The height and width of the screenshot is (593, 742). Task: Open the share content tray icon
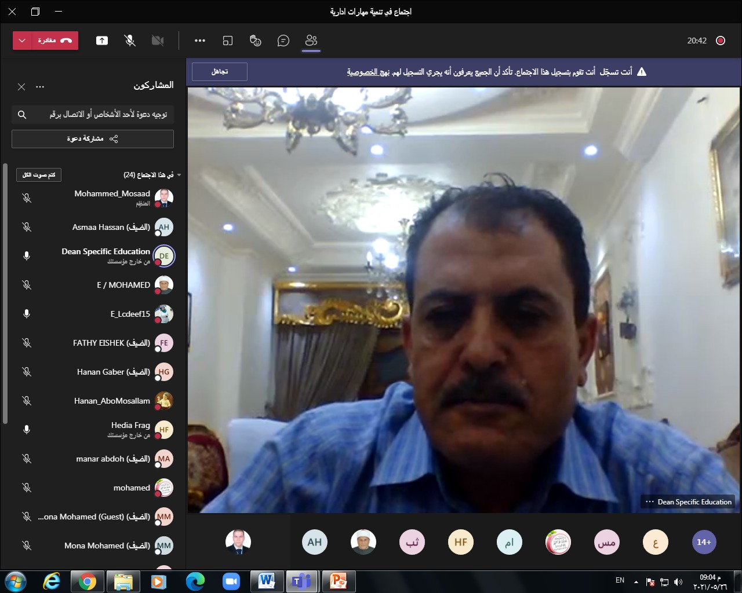102,41
